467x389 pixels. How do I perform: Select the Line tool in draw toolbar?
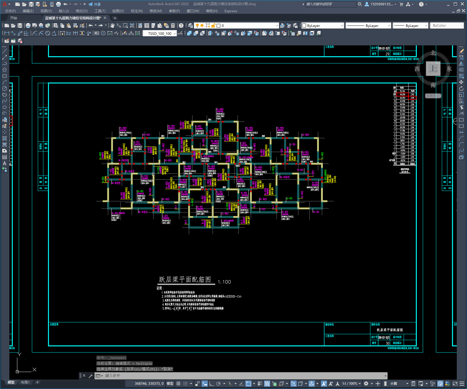[x=5, y=51]
